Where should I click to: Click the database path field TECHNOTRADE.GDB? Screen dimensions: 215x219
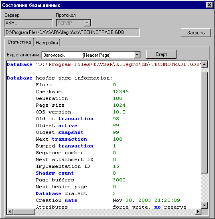(72, 32)
